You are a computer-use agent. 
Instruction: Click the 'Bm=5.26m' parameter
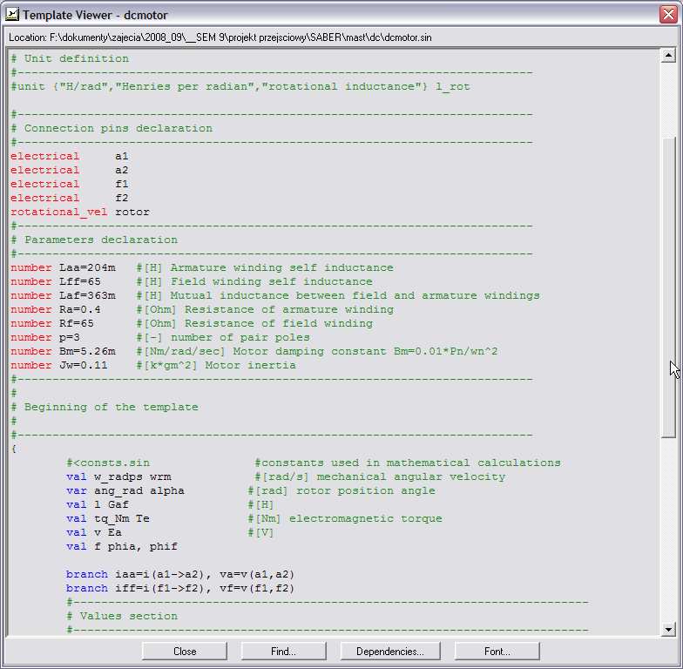pos(87,351)
